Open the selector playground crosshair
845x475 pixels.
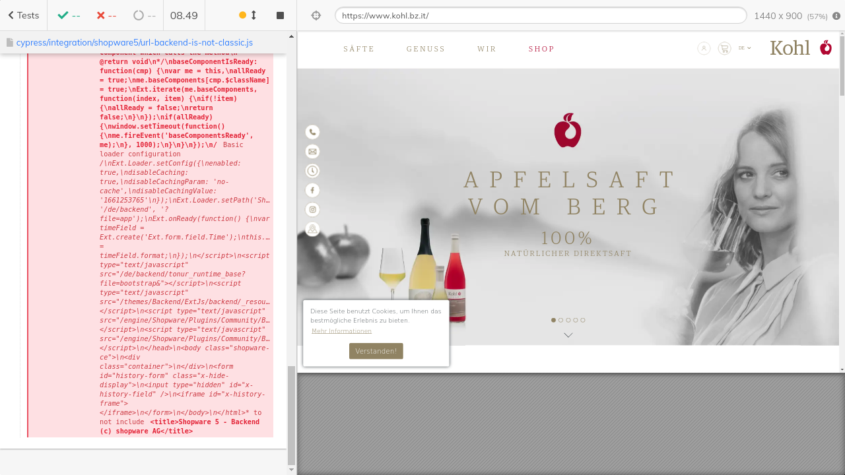click(316, 15)
